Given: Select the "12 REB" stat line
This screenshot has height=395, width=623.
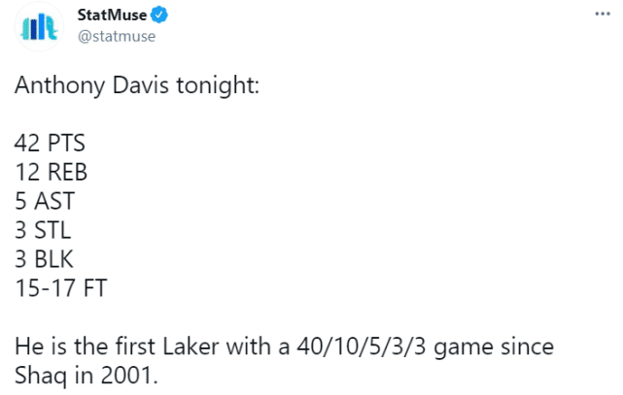Looking at the screenshot, I should tap(51, 173).
